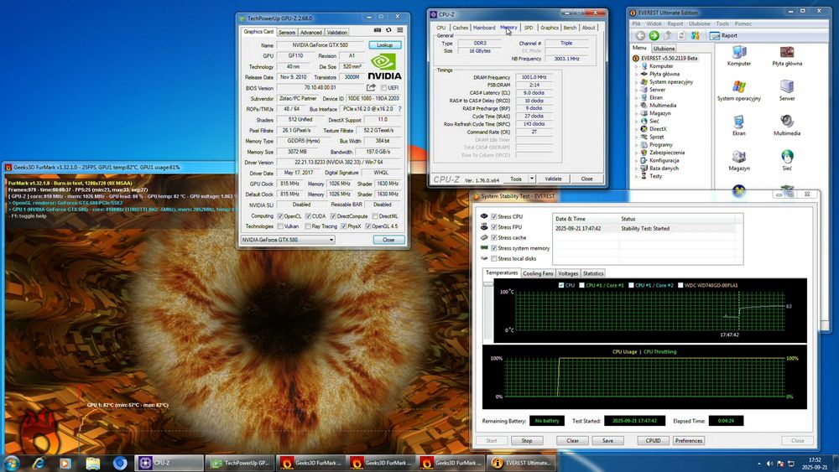Open Internet Explorer from the taskbar
Image resolution: width=839 pixels, height=472 pixels.
tap(39, 463)
